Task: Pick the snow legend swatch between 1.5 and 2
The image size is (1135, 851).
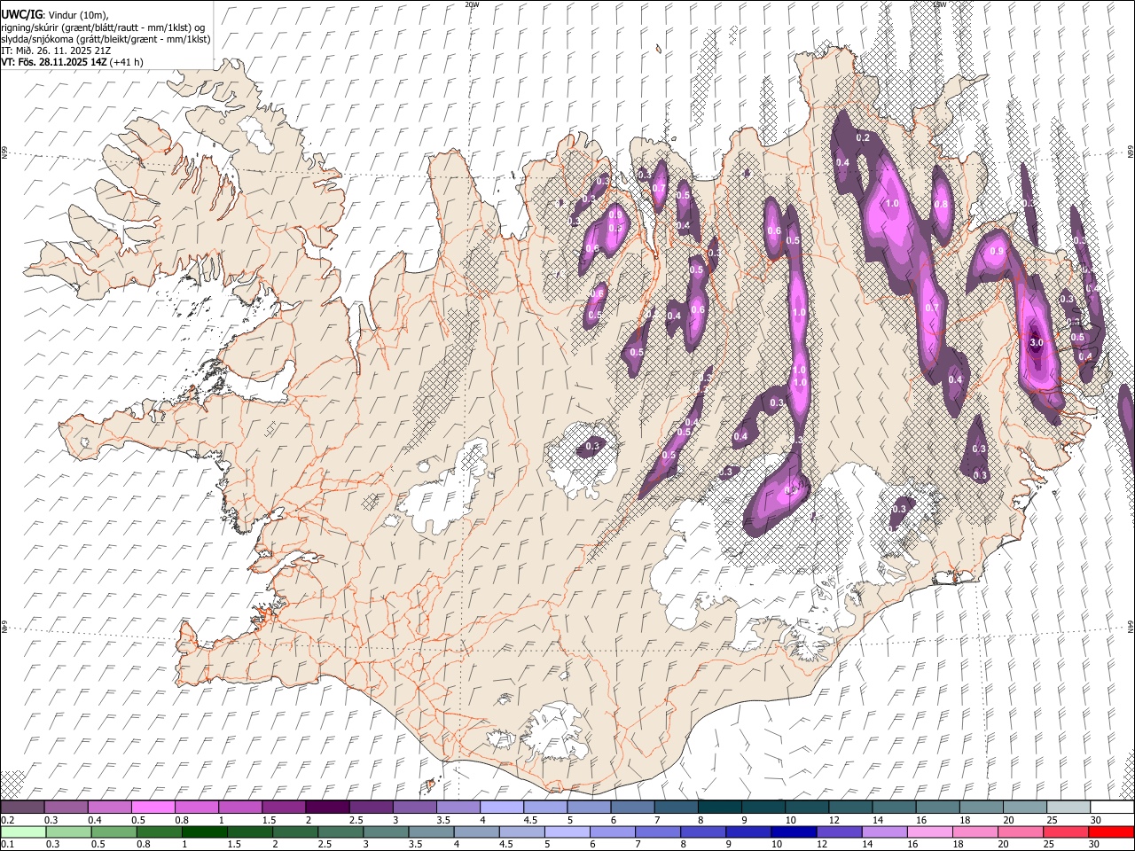Action: (284, 807)
